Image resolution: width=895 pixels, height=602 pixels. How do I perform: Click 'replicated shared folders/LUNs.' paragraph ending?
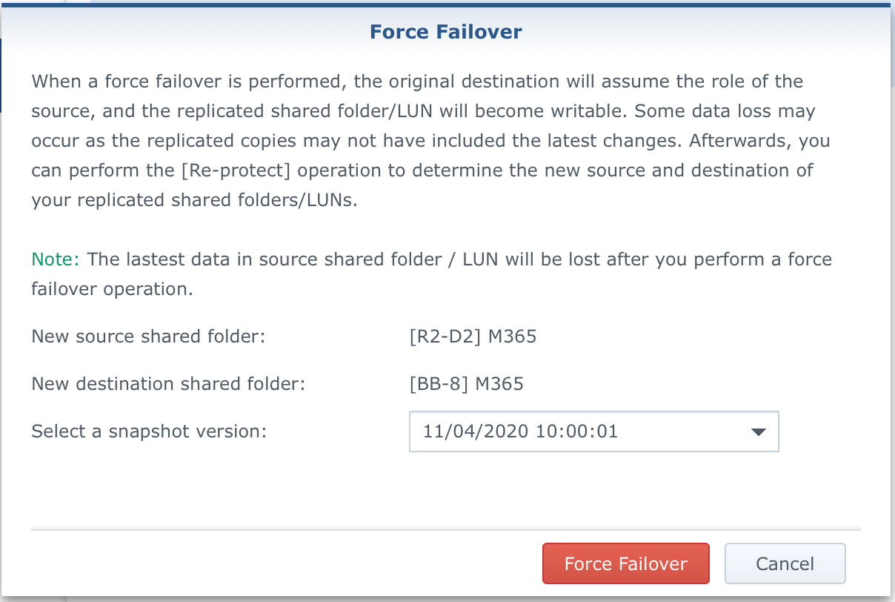(x=194, y=200)
